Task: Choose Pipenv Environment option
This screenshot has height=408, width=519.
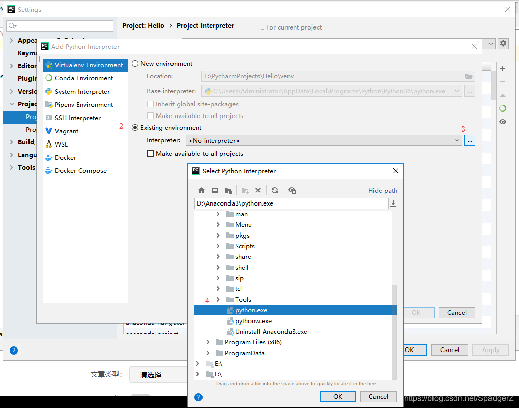Action: [x=85, y=105]
